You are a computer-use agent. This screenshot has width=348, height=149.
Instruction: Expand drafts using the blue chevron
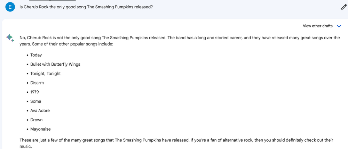(x=339, y=26)
